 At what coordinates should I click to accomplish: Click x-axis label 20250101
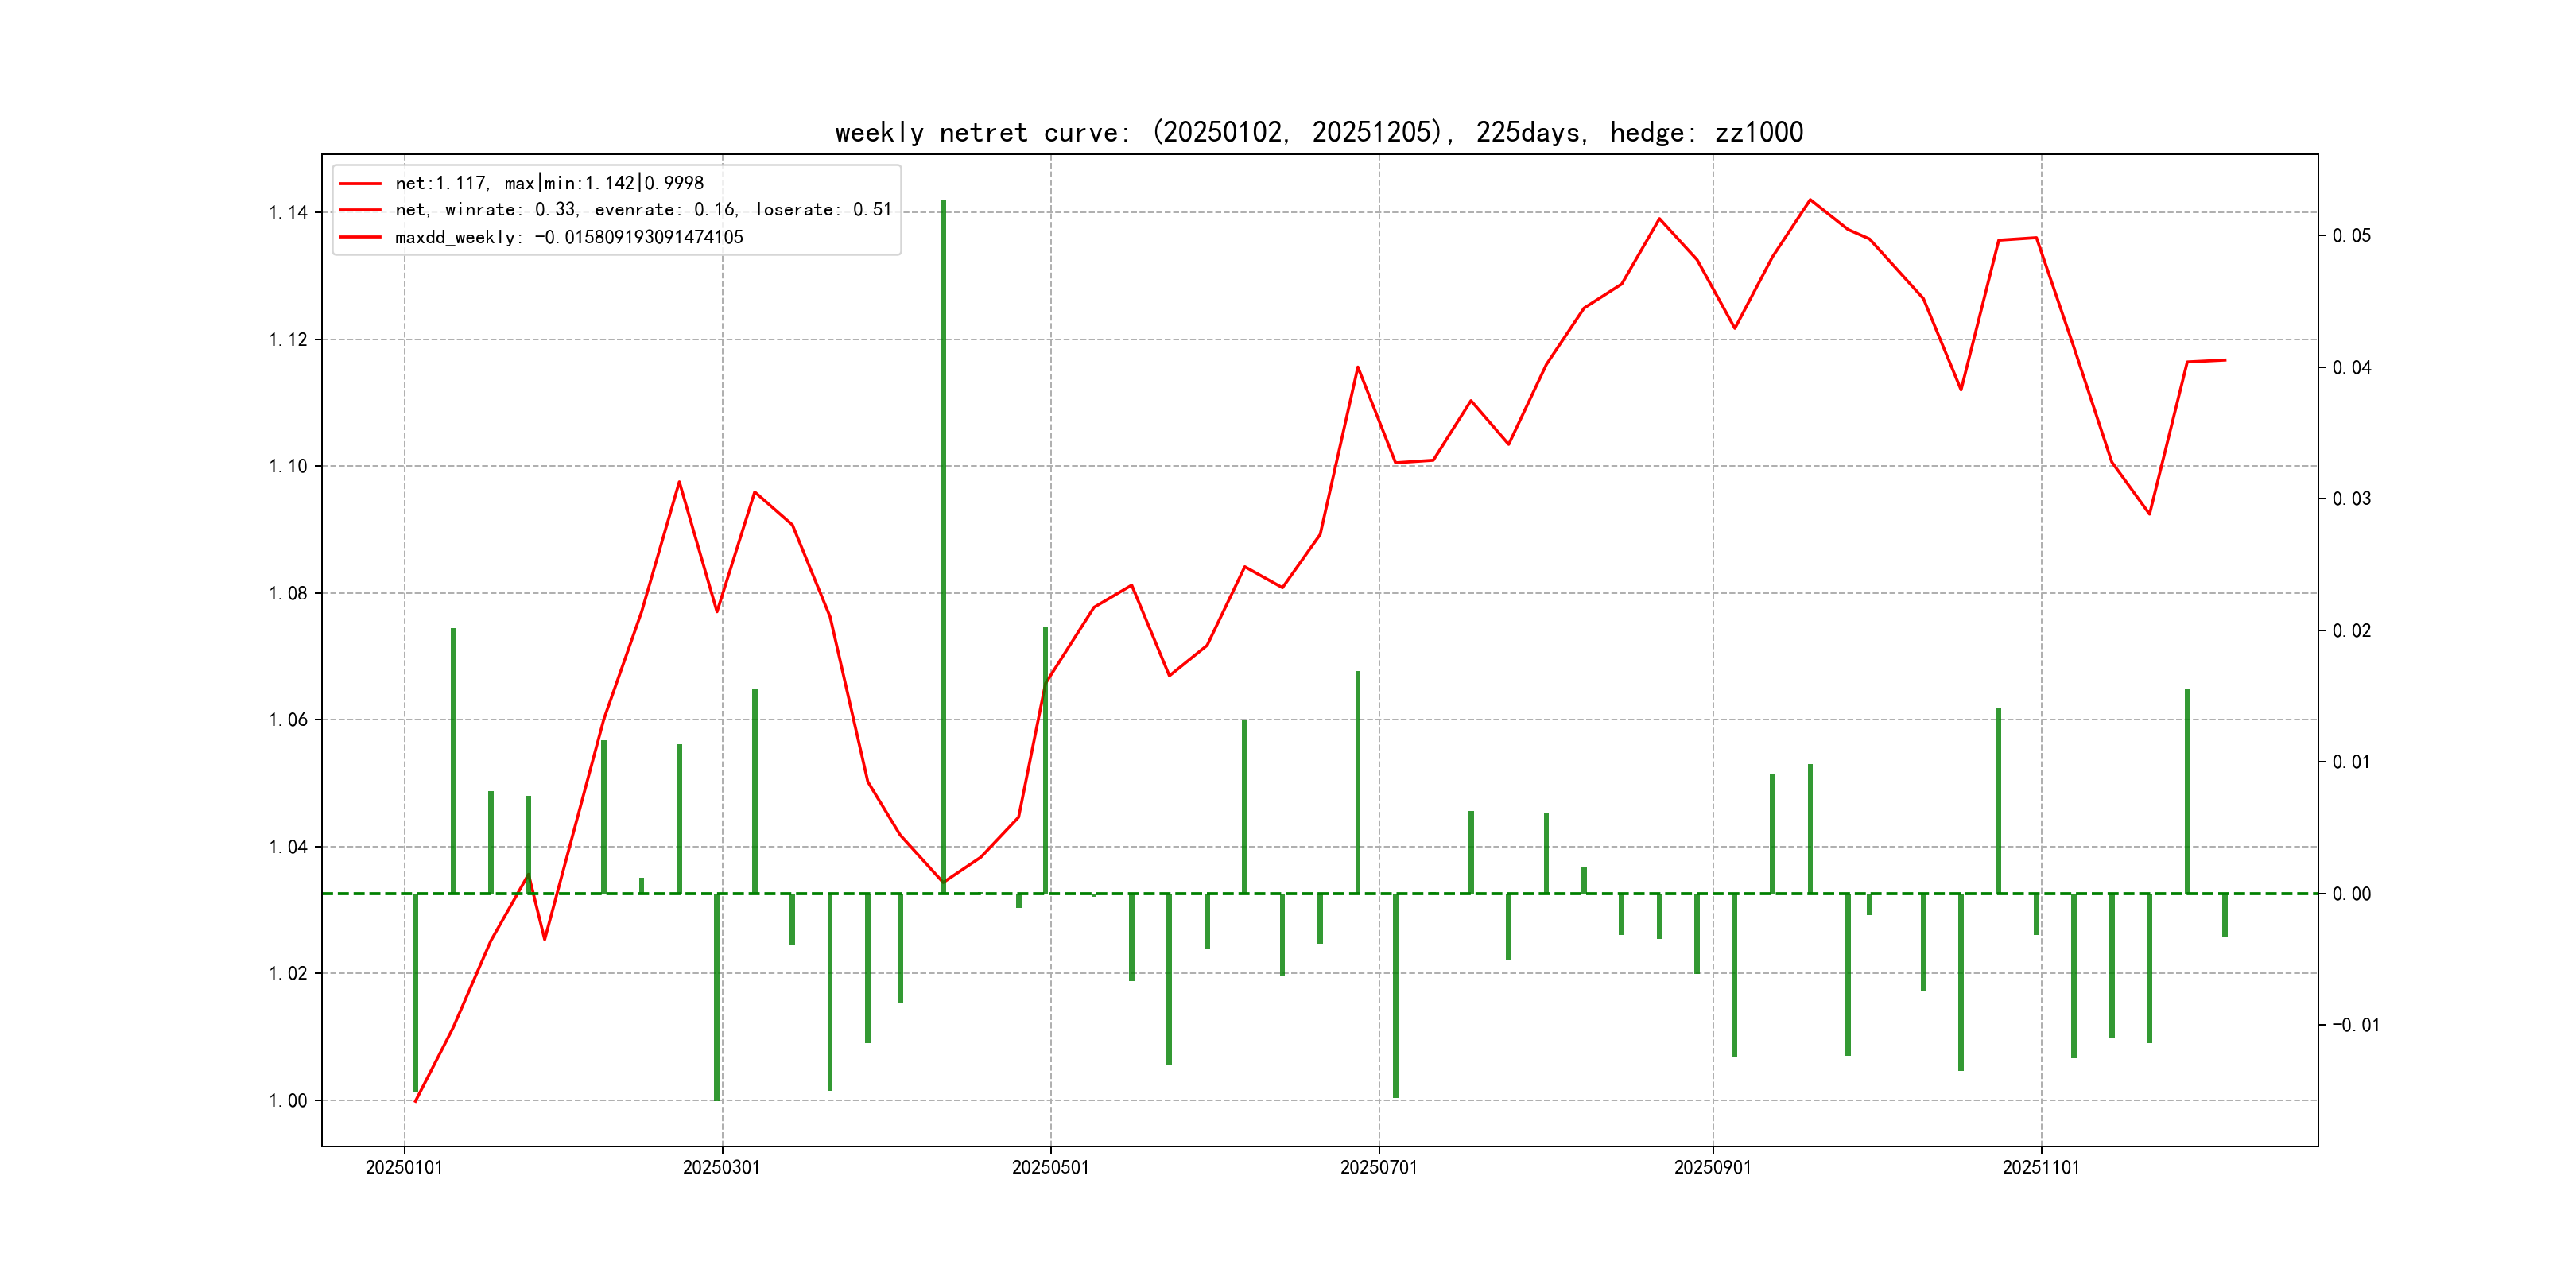tap(404, 1167)
